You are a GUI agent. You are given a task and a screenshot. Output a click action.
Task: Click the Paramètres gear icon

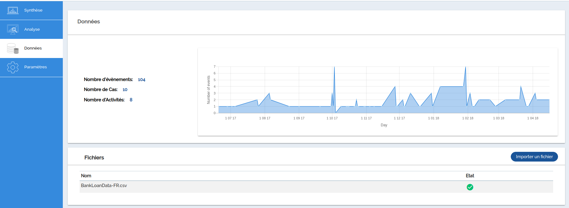pos(13,67)
